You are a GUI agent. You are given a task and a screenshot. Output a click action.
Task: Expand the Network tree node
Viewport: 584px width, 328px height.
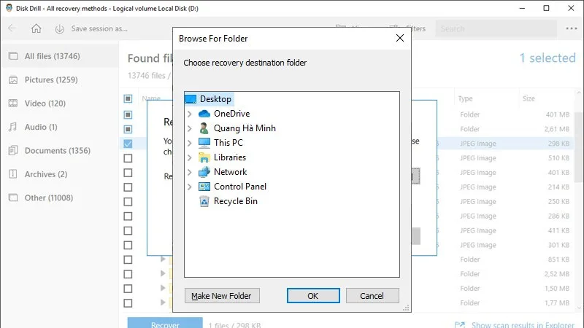190,172
